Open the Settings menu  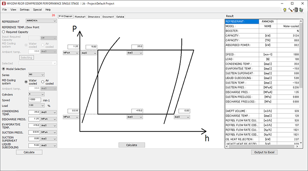[25, 10]
